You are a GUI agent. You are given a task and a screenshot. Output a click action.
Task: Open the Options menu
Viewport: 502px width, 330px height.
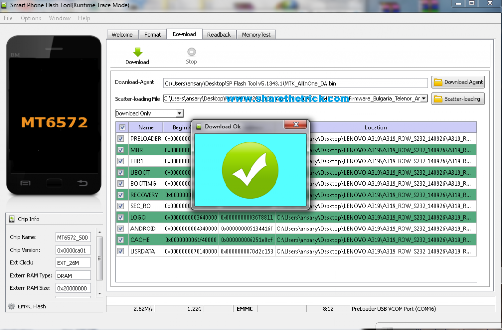tap(30, 18)
